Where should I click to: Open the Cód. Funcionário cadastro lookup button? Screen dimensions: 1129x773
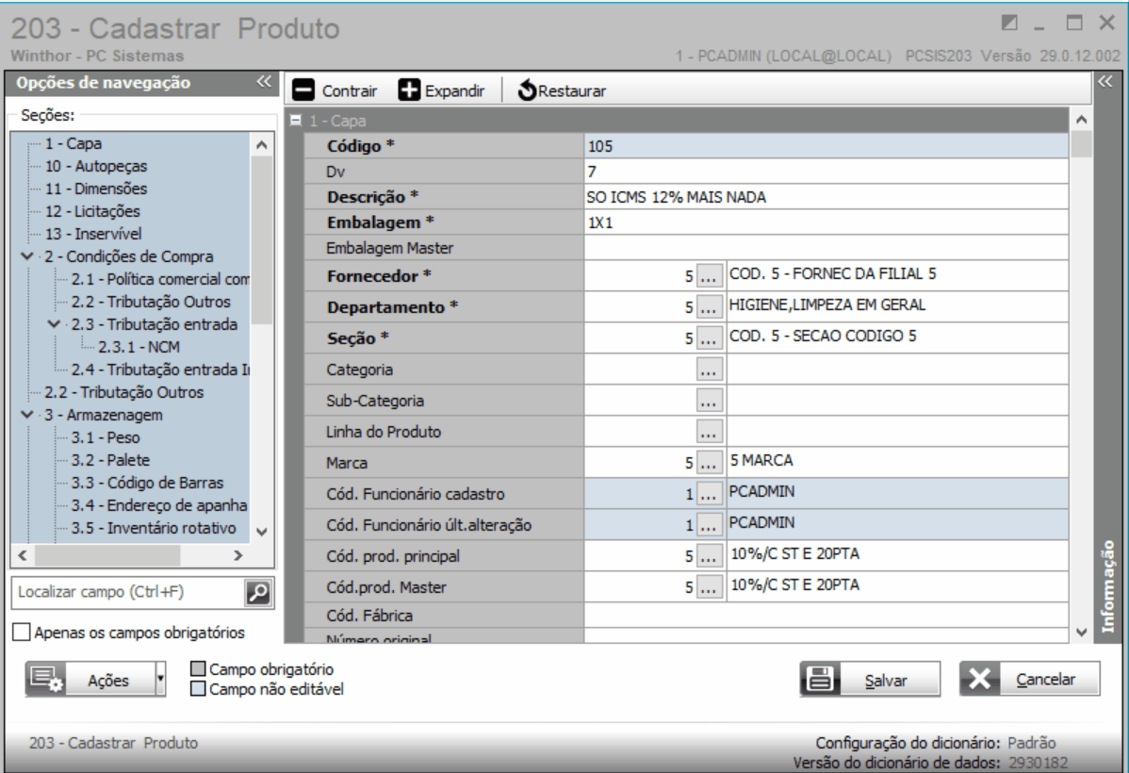point(709,493)
